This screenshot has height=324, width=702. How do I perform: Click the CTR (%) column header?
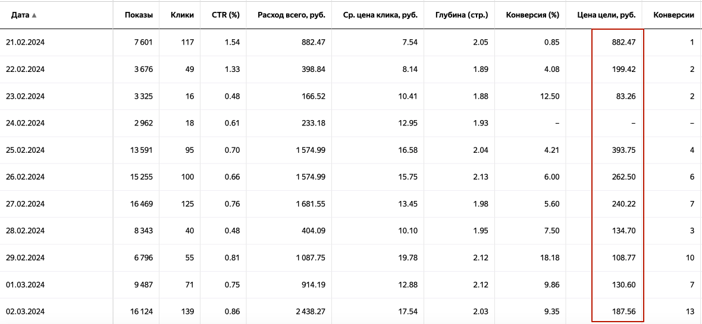225,15
